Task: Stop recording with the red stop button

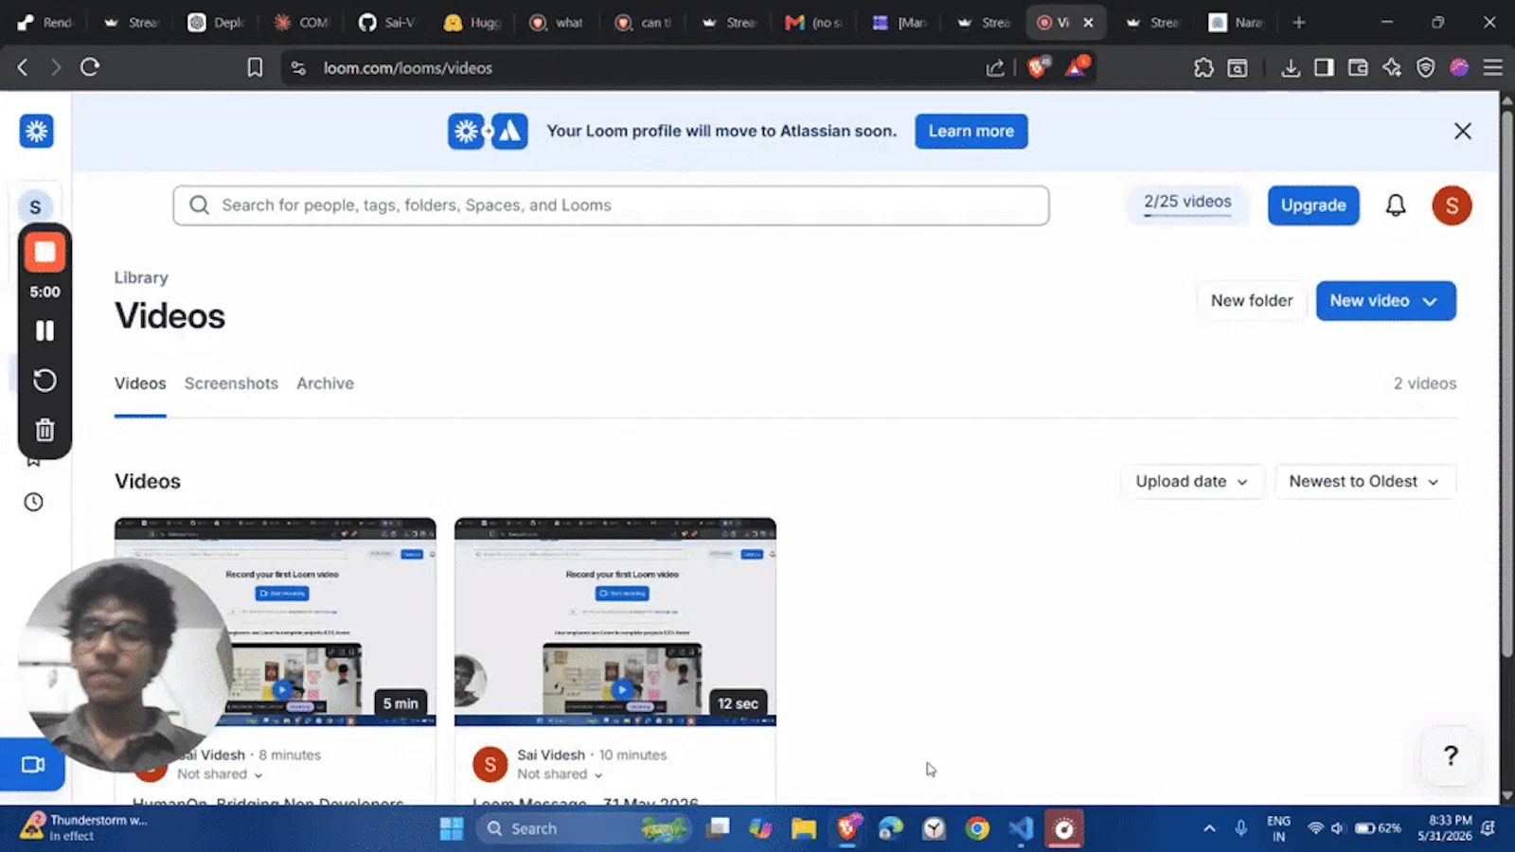Action: point(45,253)
